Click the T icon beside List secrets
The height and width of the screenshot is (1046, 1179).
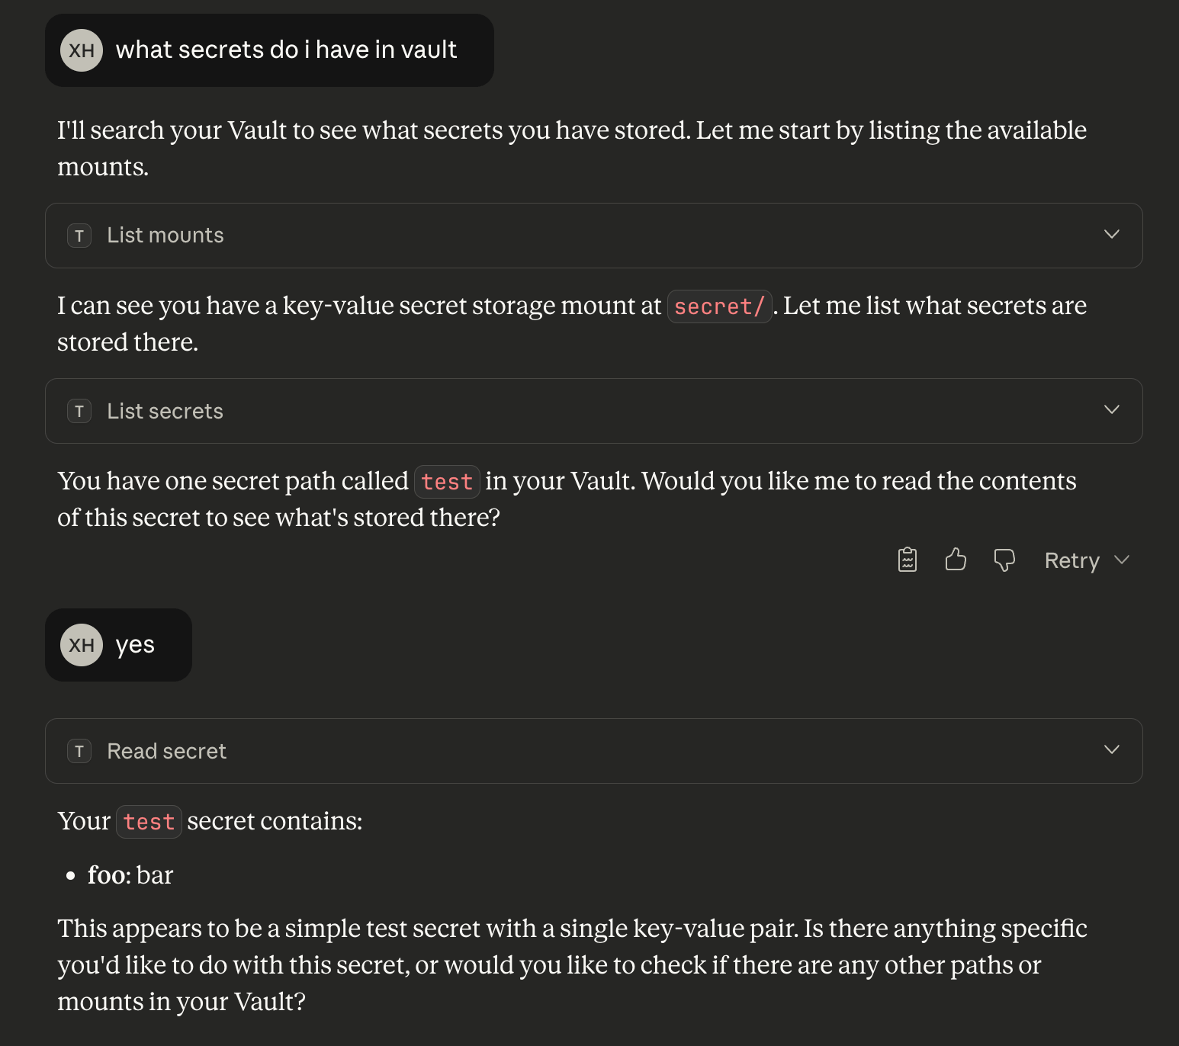coord(79,412)
